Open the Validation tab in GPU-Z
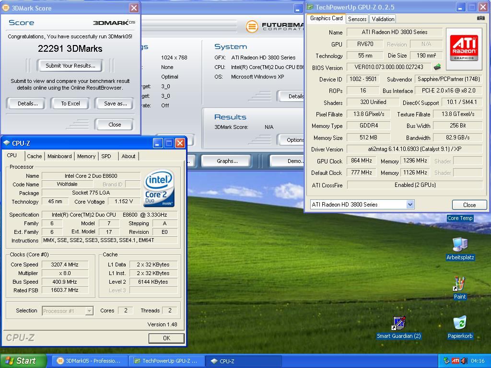491x368 pixels. coord(383,19)
